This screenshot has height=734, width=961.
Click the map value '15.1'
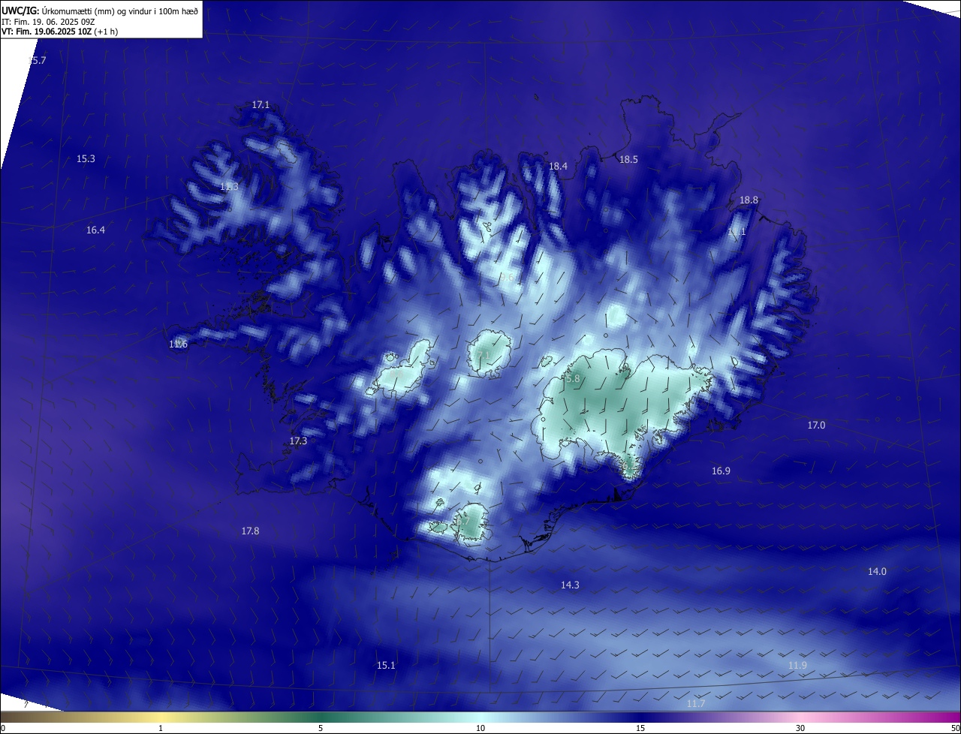386,666
